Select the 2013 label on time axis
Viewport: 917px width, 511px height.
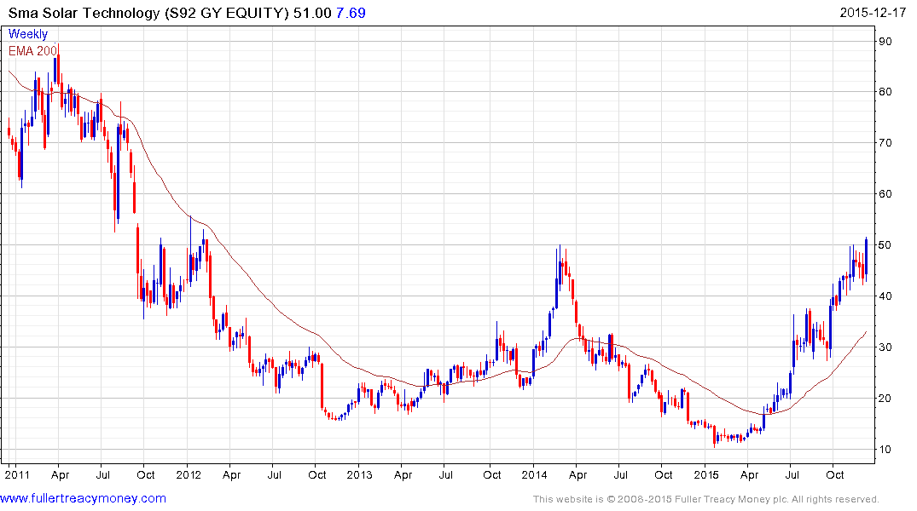click(x=359, y=474)
